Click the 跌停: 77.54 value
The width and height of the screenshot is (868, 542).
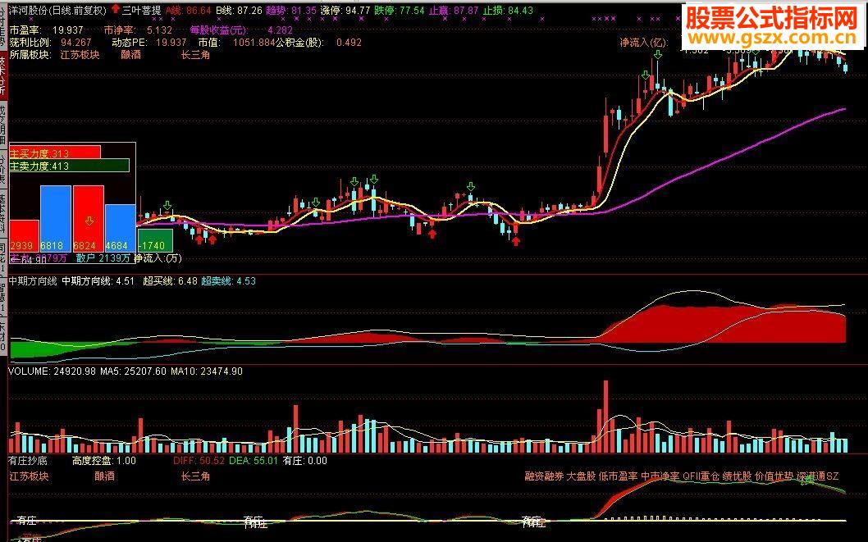tap(399, 10)
